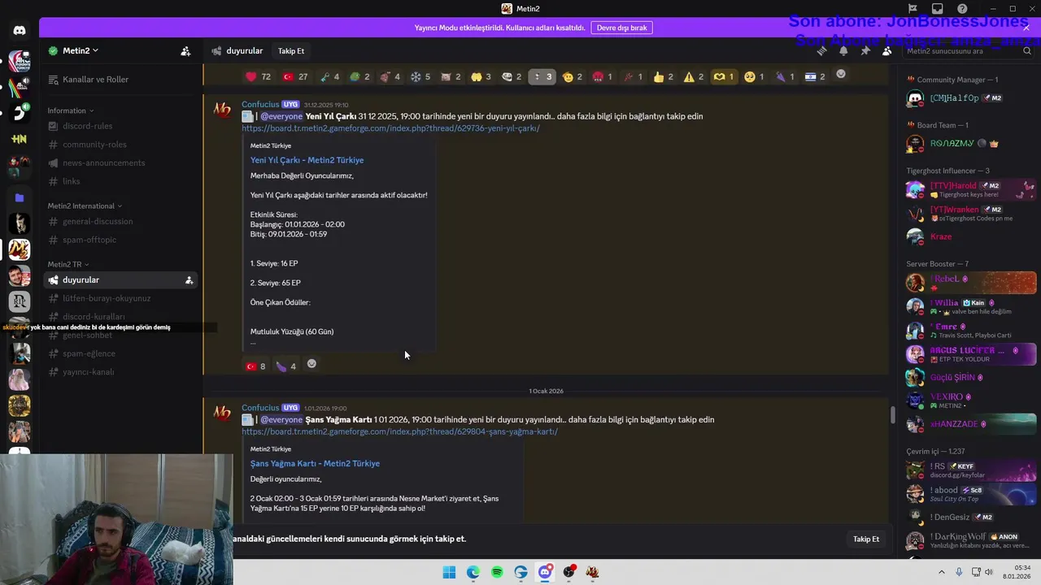
Task: Open member ! DenGesiz profile
Action: tap(972, 517)
